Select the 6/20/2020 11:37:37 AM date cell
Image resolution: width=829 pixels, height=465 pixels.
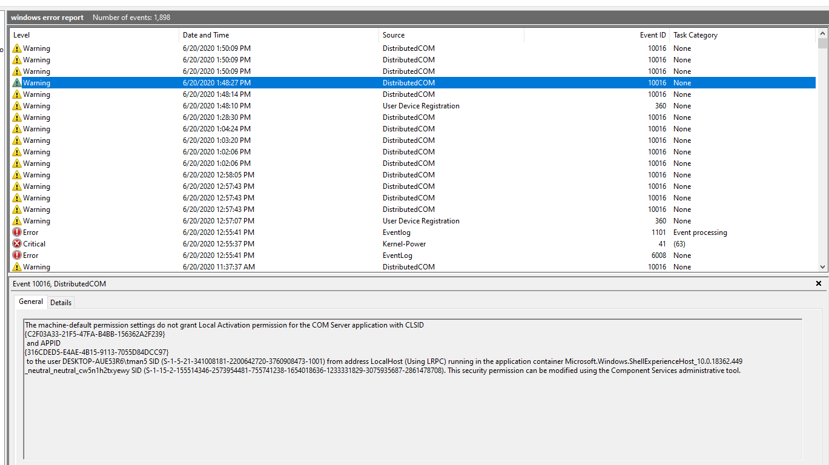[219, 267]
